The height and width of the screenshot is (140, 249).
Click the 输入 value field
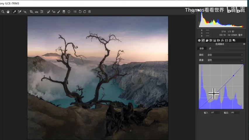point(215,113)
